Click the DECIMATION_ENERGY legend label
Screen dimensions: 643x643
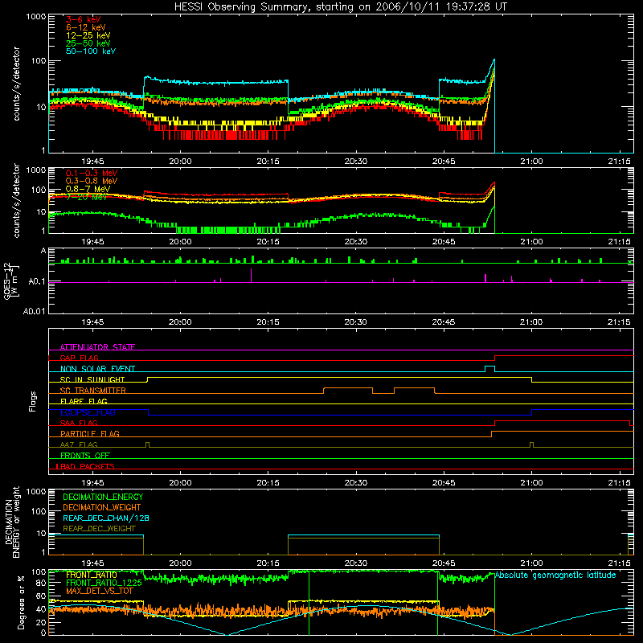click(103, 497)
